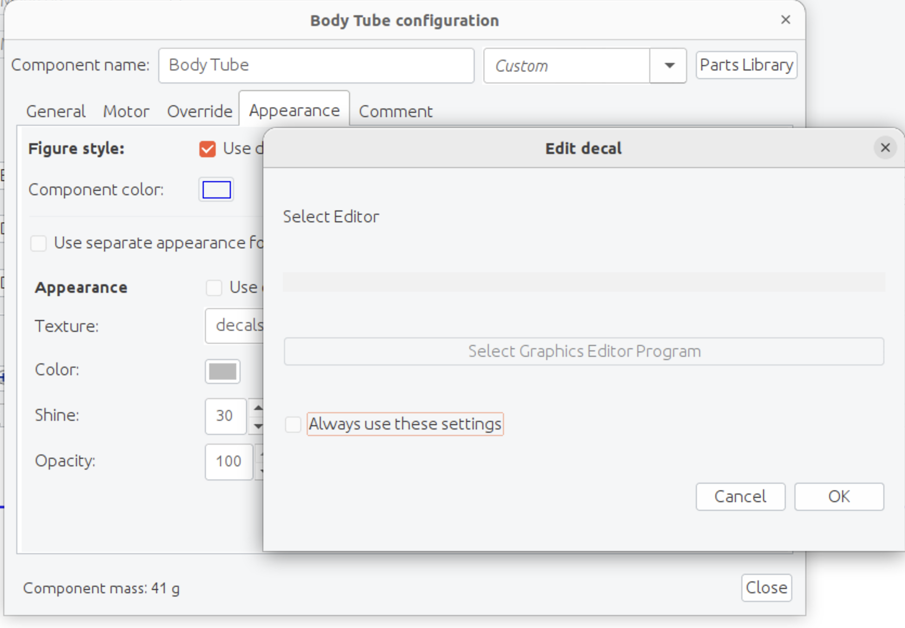Screen dimensions: 905x628
Task: Close the Body Tube configuration dialog
Action: point(785,20)
